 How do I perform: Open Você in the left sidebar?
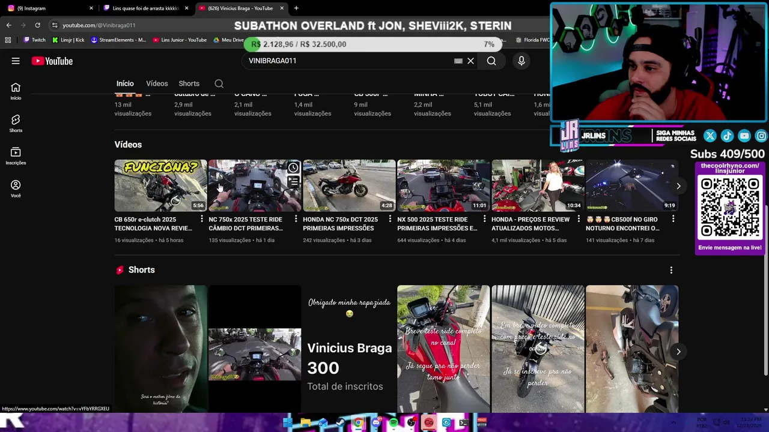(x=16, y=188)
